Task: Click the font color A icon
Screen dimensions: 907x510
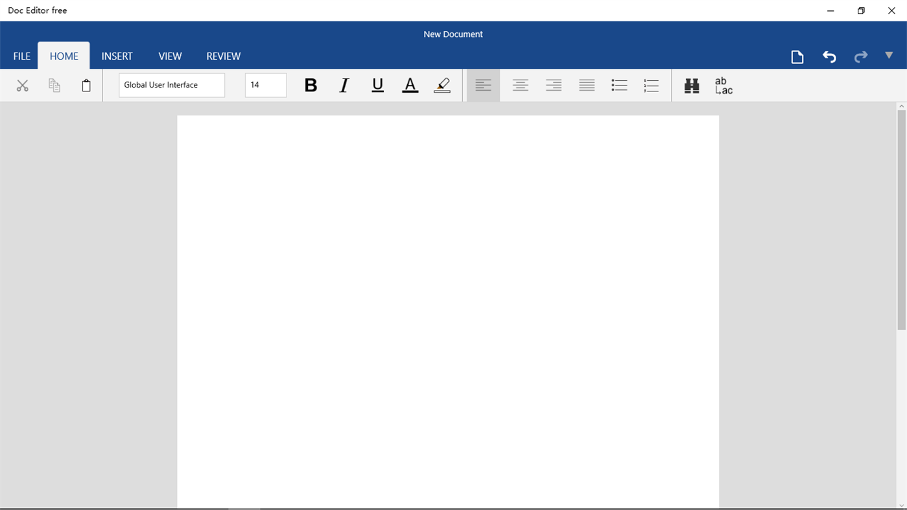Action: (x=410, y=85)
